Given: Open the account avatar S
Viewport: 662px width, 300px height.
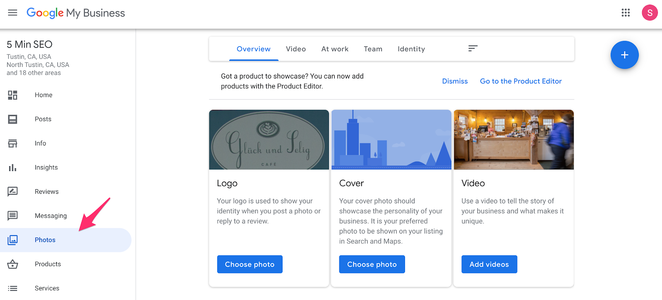Looking at the screenshot, I should point(650,13).
